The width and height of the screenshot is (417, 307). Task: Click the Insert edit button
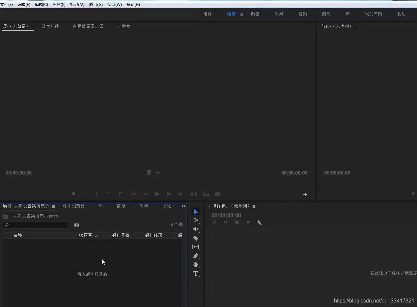click(x=194, y=194)
